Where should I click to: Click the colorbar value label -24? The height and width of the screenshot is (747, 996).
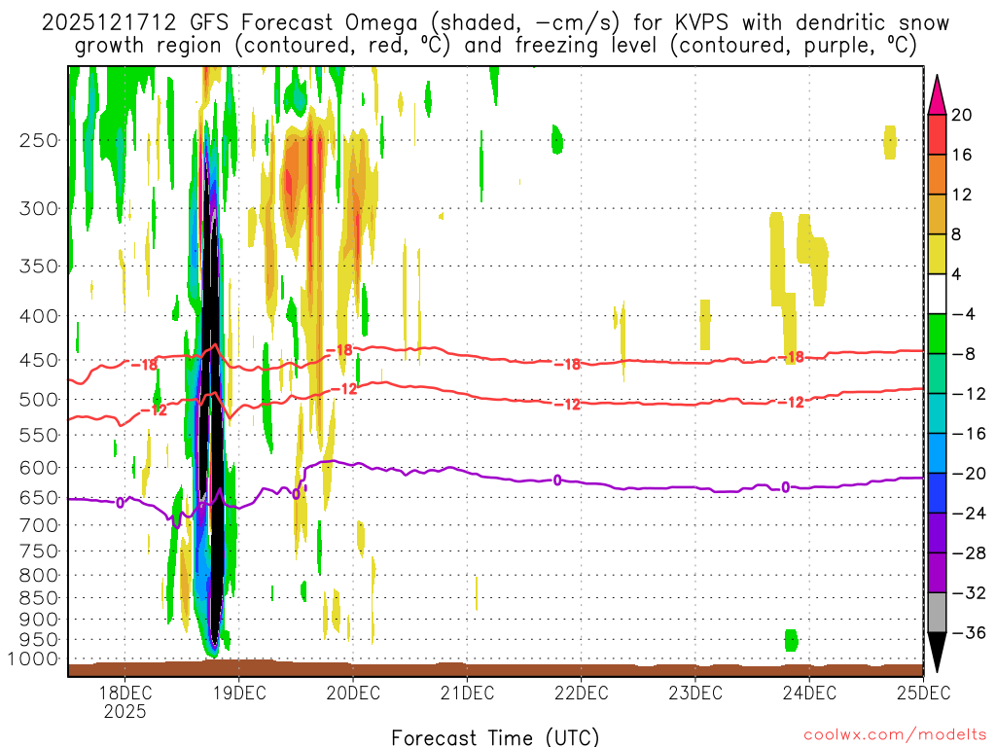969,514
